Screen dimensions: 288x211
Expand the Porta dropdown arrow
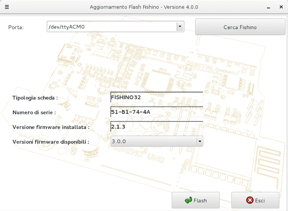[180, 26]
